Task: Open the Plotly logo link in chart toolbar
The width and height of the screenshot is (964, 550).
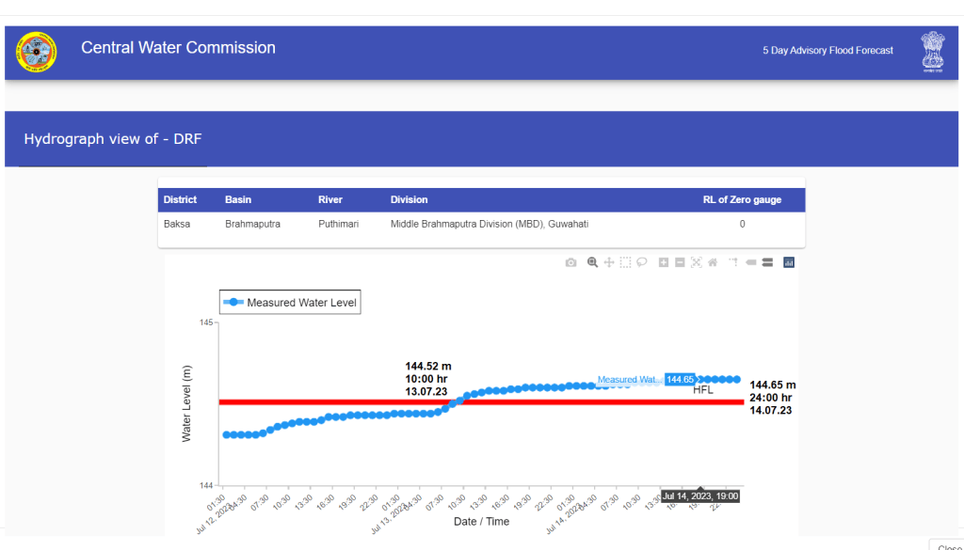Action: [x=789, y=262]
